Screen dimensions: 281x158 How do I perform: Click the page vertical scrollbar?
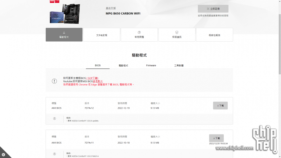click(x=280, y=44)
